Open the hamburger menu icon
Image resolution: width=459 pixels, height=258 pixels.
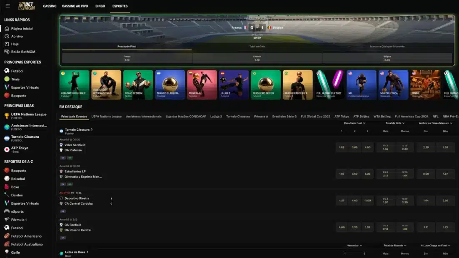pyautogui.click(x=7, y=6)
